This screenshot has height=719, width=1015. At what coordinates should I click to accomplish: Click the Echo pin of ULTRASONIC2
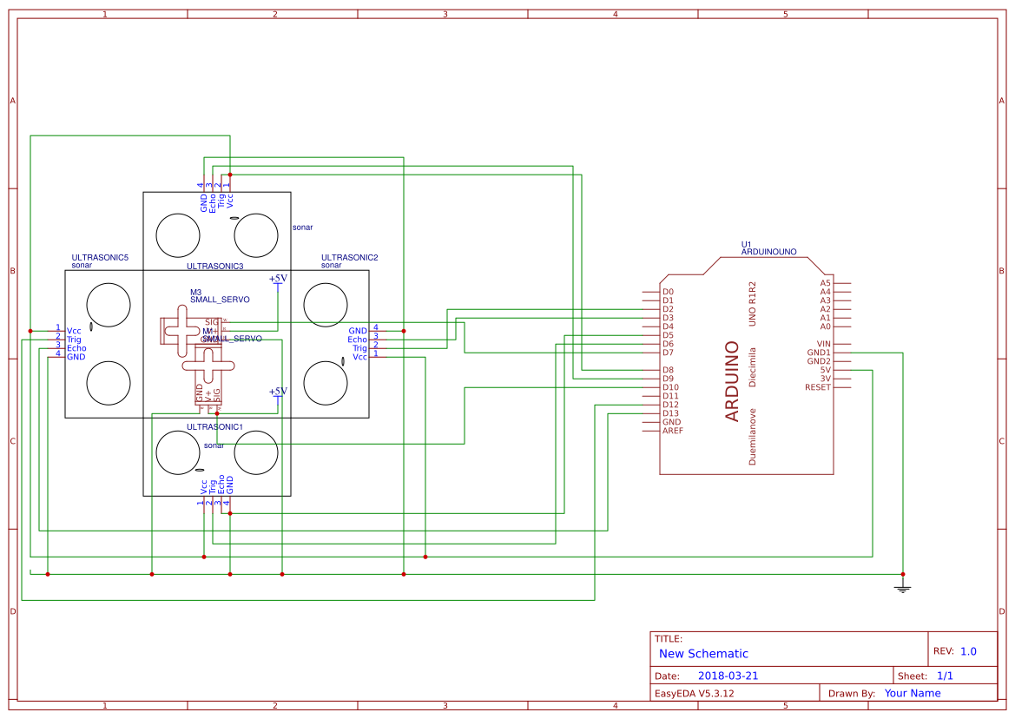pyautogui.click(x=358, y=339)
